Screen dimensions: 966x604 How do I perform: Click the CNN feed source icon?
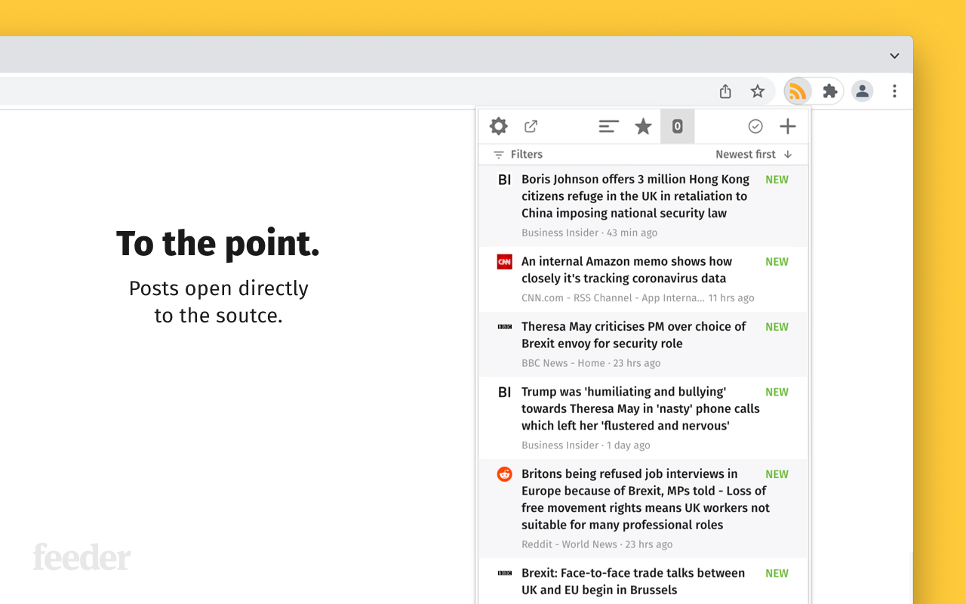click(503, 261)
